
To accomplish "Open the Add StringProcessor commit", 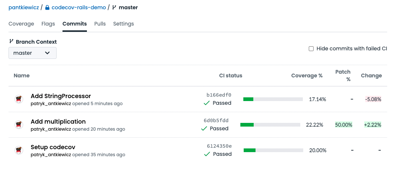I will point(61,96).
